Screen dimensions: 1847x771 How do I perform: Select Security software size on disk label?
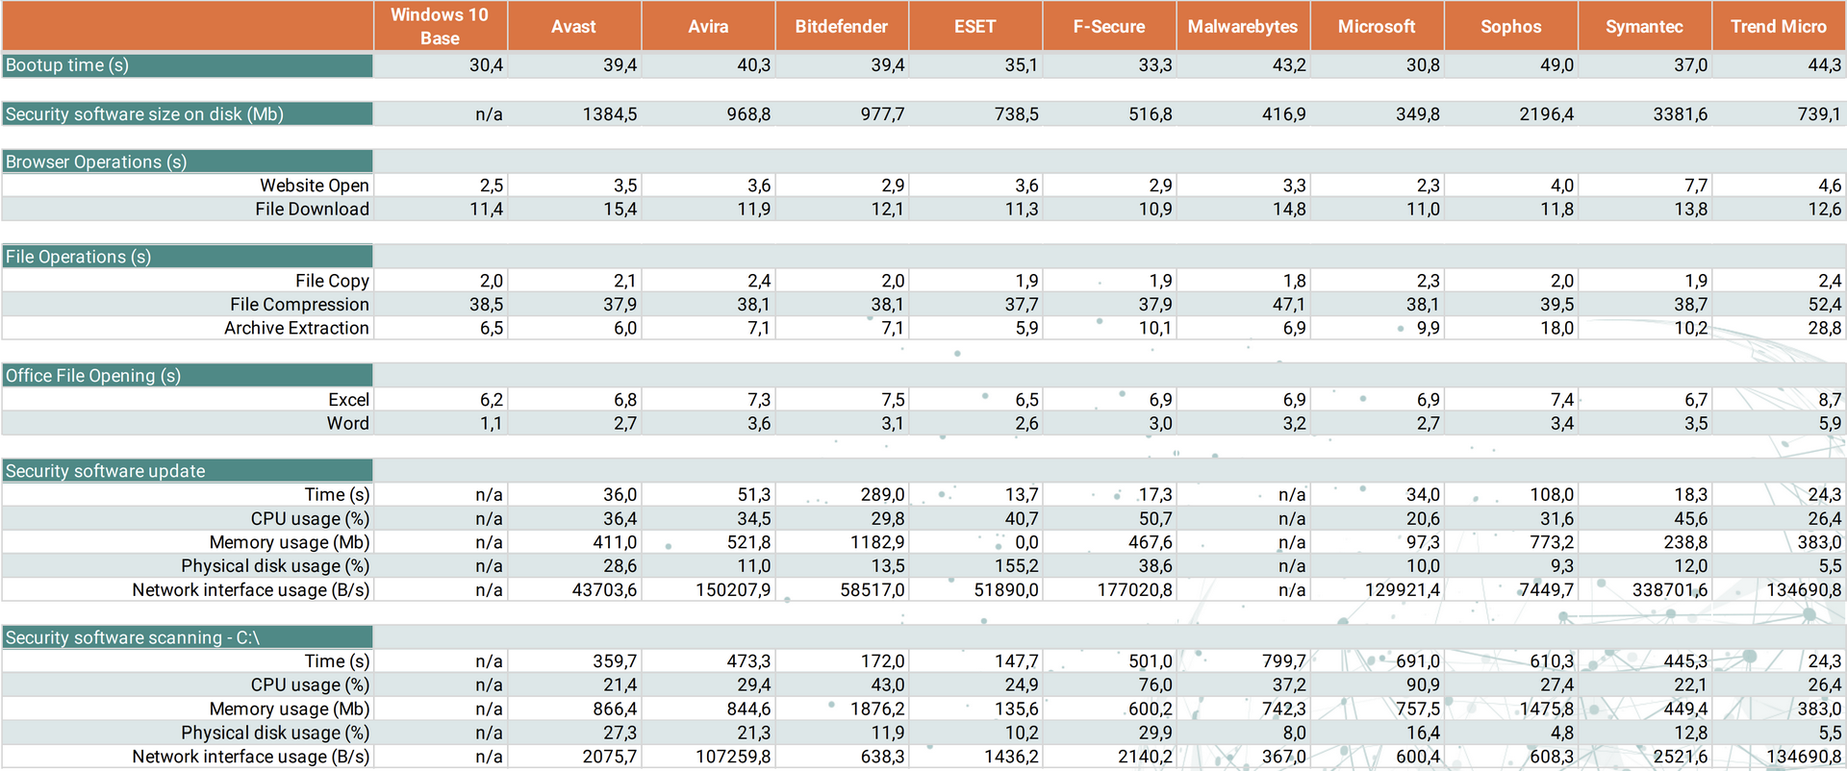click(x=188, y=113)
